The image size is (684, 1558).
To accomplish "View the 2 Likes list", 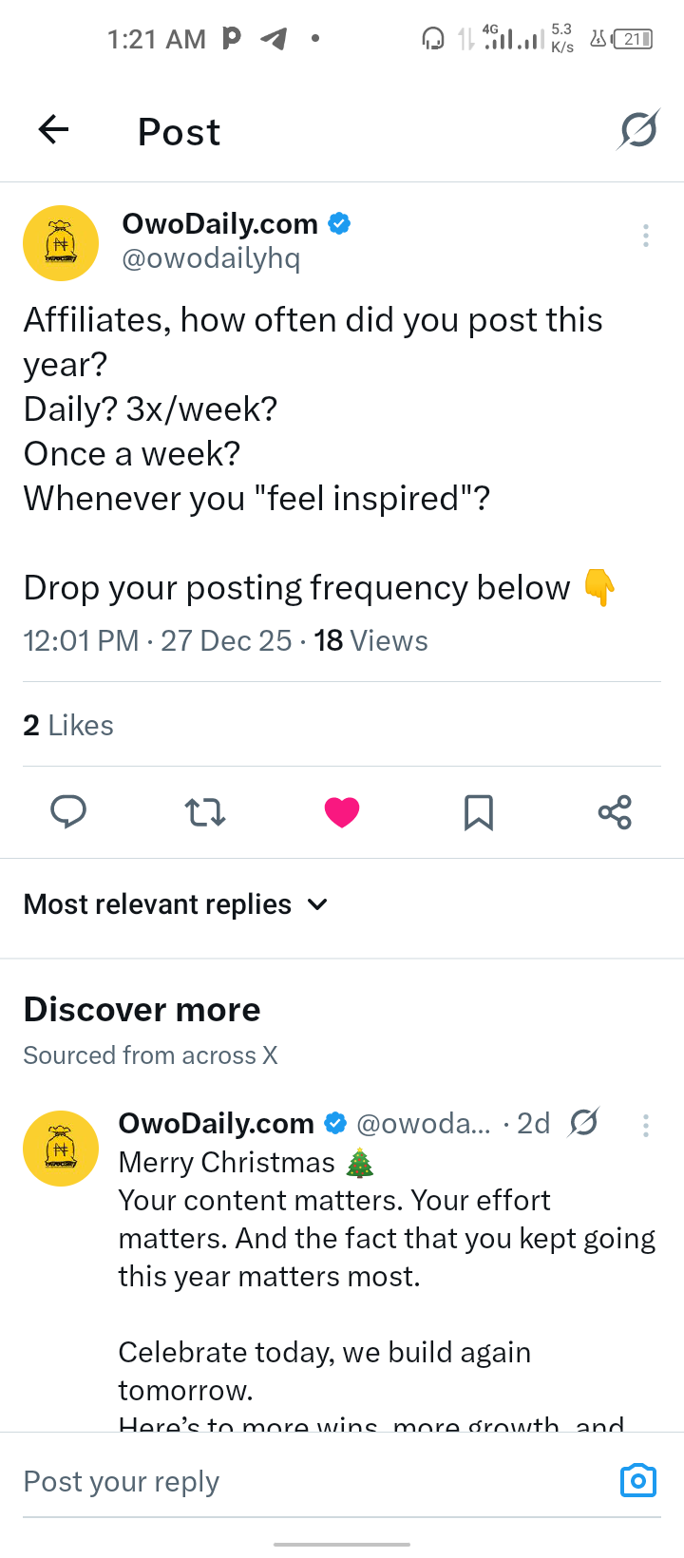I will click(x=68, y=726).
